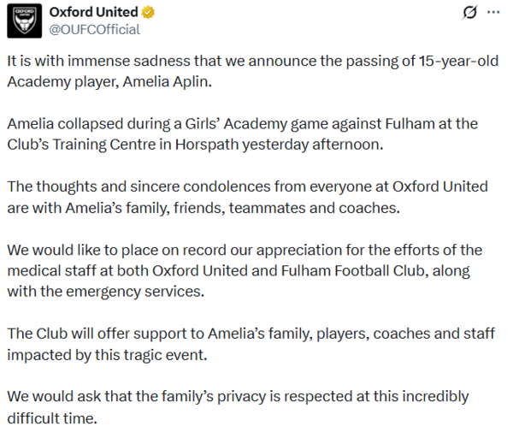
Task: Click the Oxford United display name
Action: [93, 13]
